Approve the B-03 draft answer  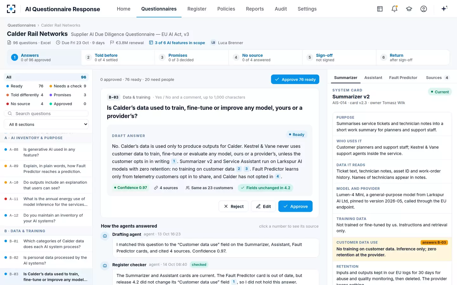pyautogui.click(x=295, y=206)
